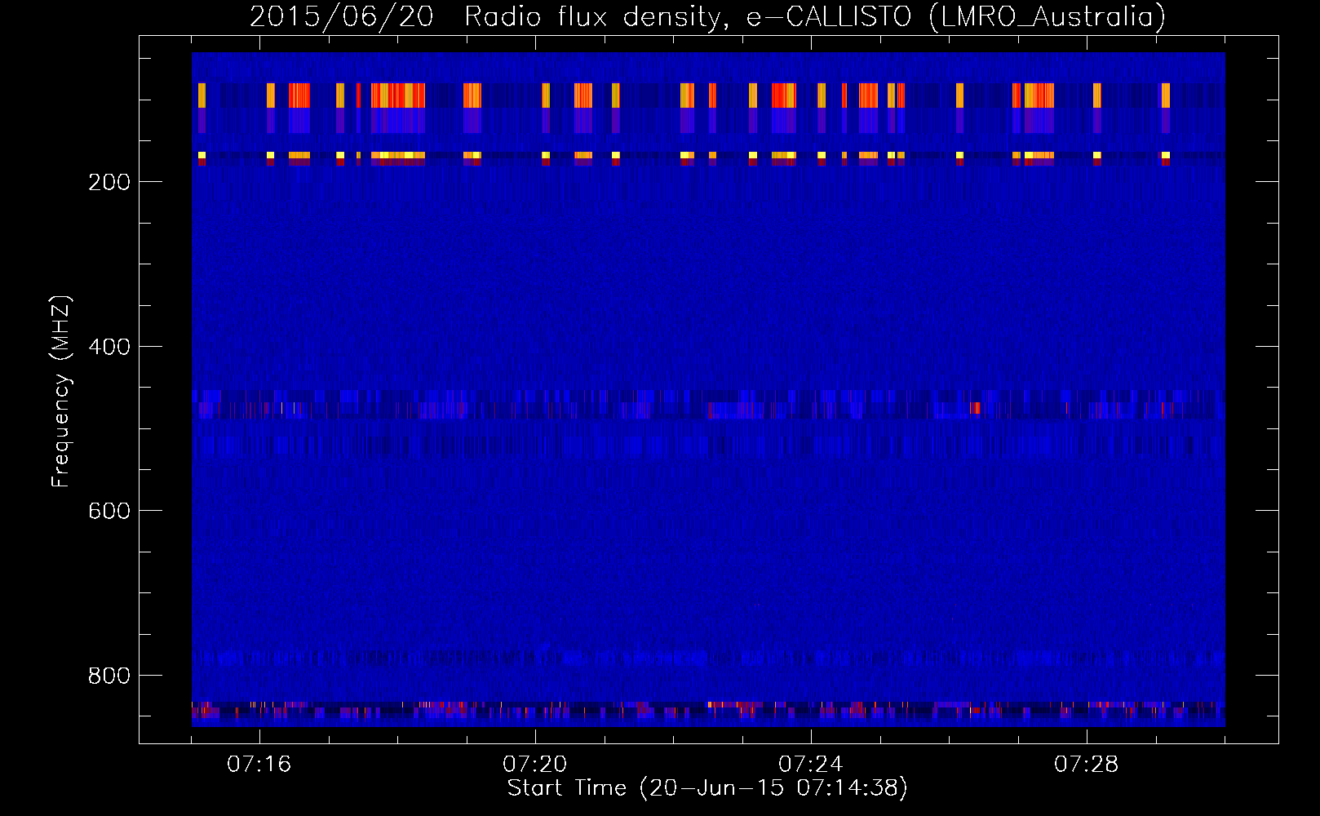Click the 400 frequency tick label

coord(109,347)
